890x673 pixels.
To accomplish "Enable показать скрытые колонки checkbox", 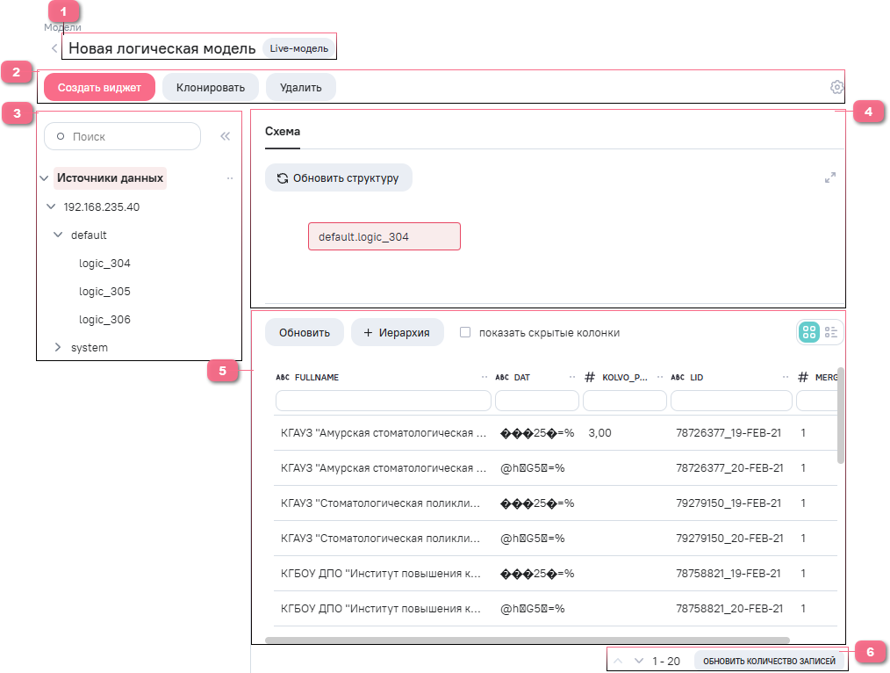I will pos(466,333).
